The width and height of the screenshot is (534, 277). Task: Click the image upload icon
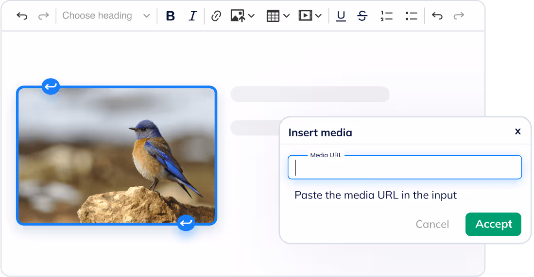click(x=238, y=16)
